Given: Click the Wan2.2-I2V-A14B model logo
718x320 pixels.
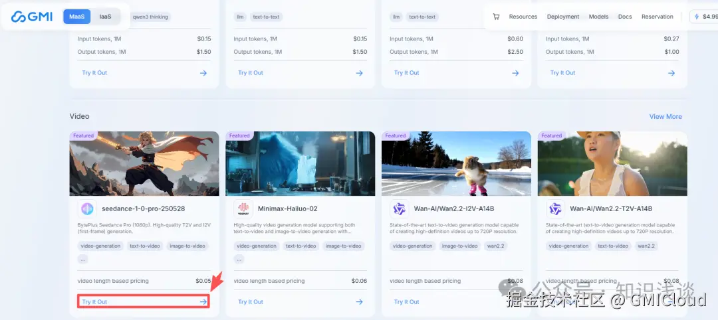Looking at the screenshot, I should [x=400, y=209].
